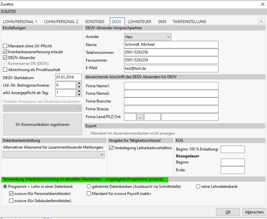The image size is (267, 219).
Task: Focus the Firma Branche field
Action: click(x=171, y=101)
